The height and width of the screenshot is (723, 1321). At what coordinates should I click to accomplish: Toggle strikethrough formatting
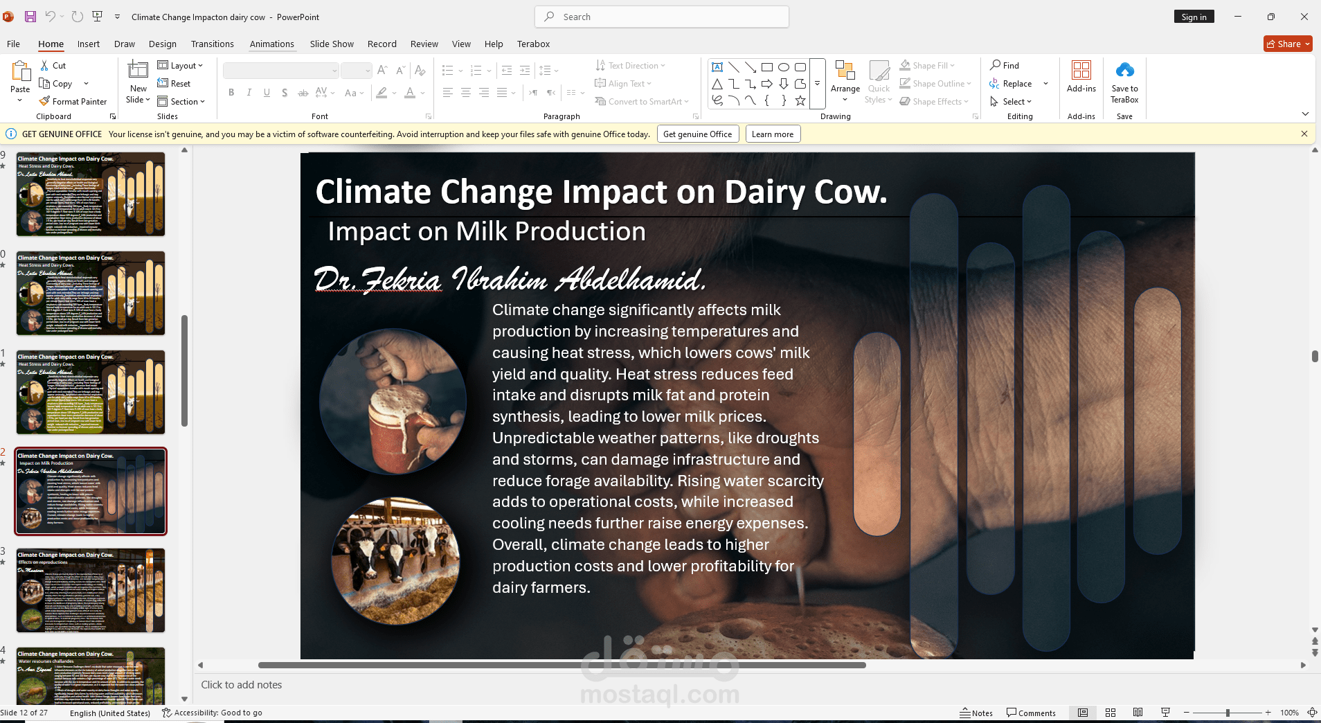point(303,93)
